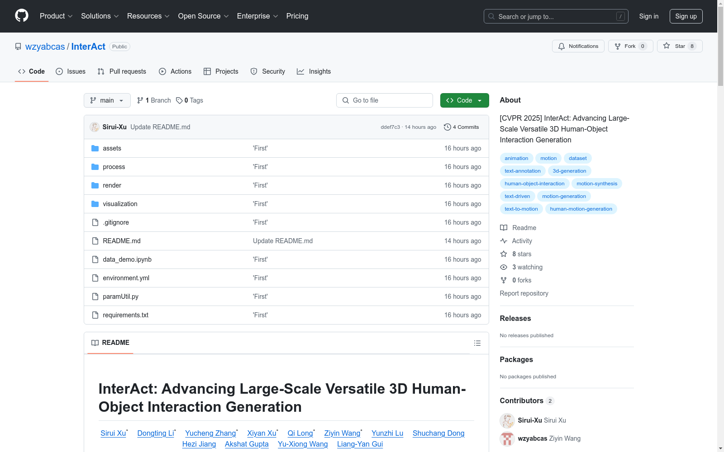Click Sirui-Xu commit author avatar

[x=95, y=127]
